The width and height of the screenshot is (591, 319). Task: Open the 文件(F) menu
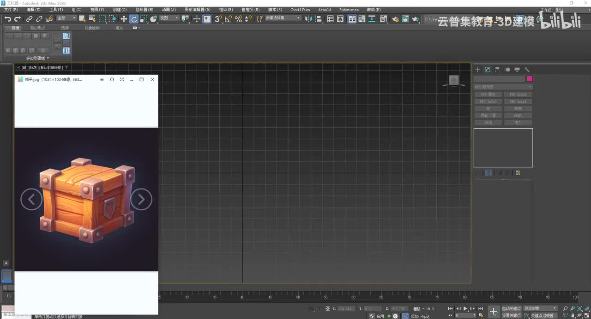pos(11,10)
